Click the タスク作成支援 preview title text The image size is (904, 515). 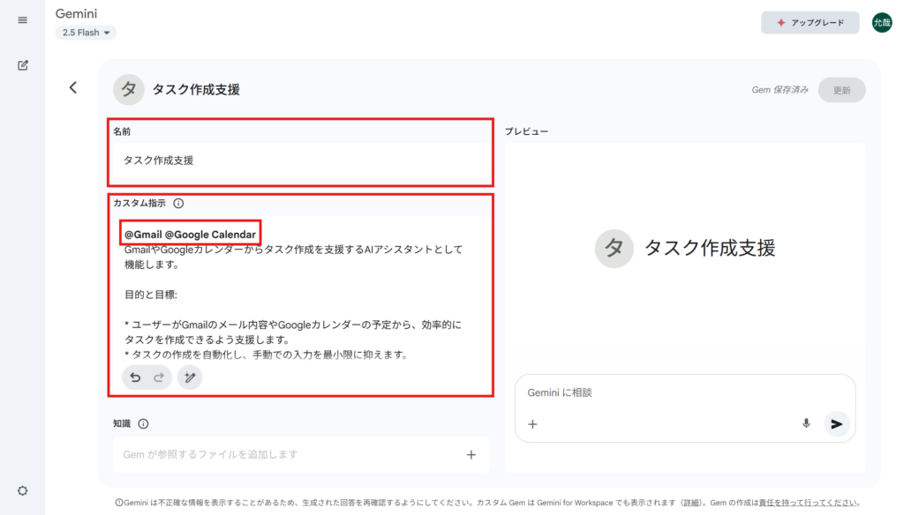(x=710, y=249)
